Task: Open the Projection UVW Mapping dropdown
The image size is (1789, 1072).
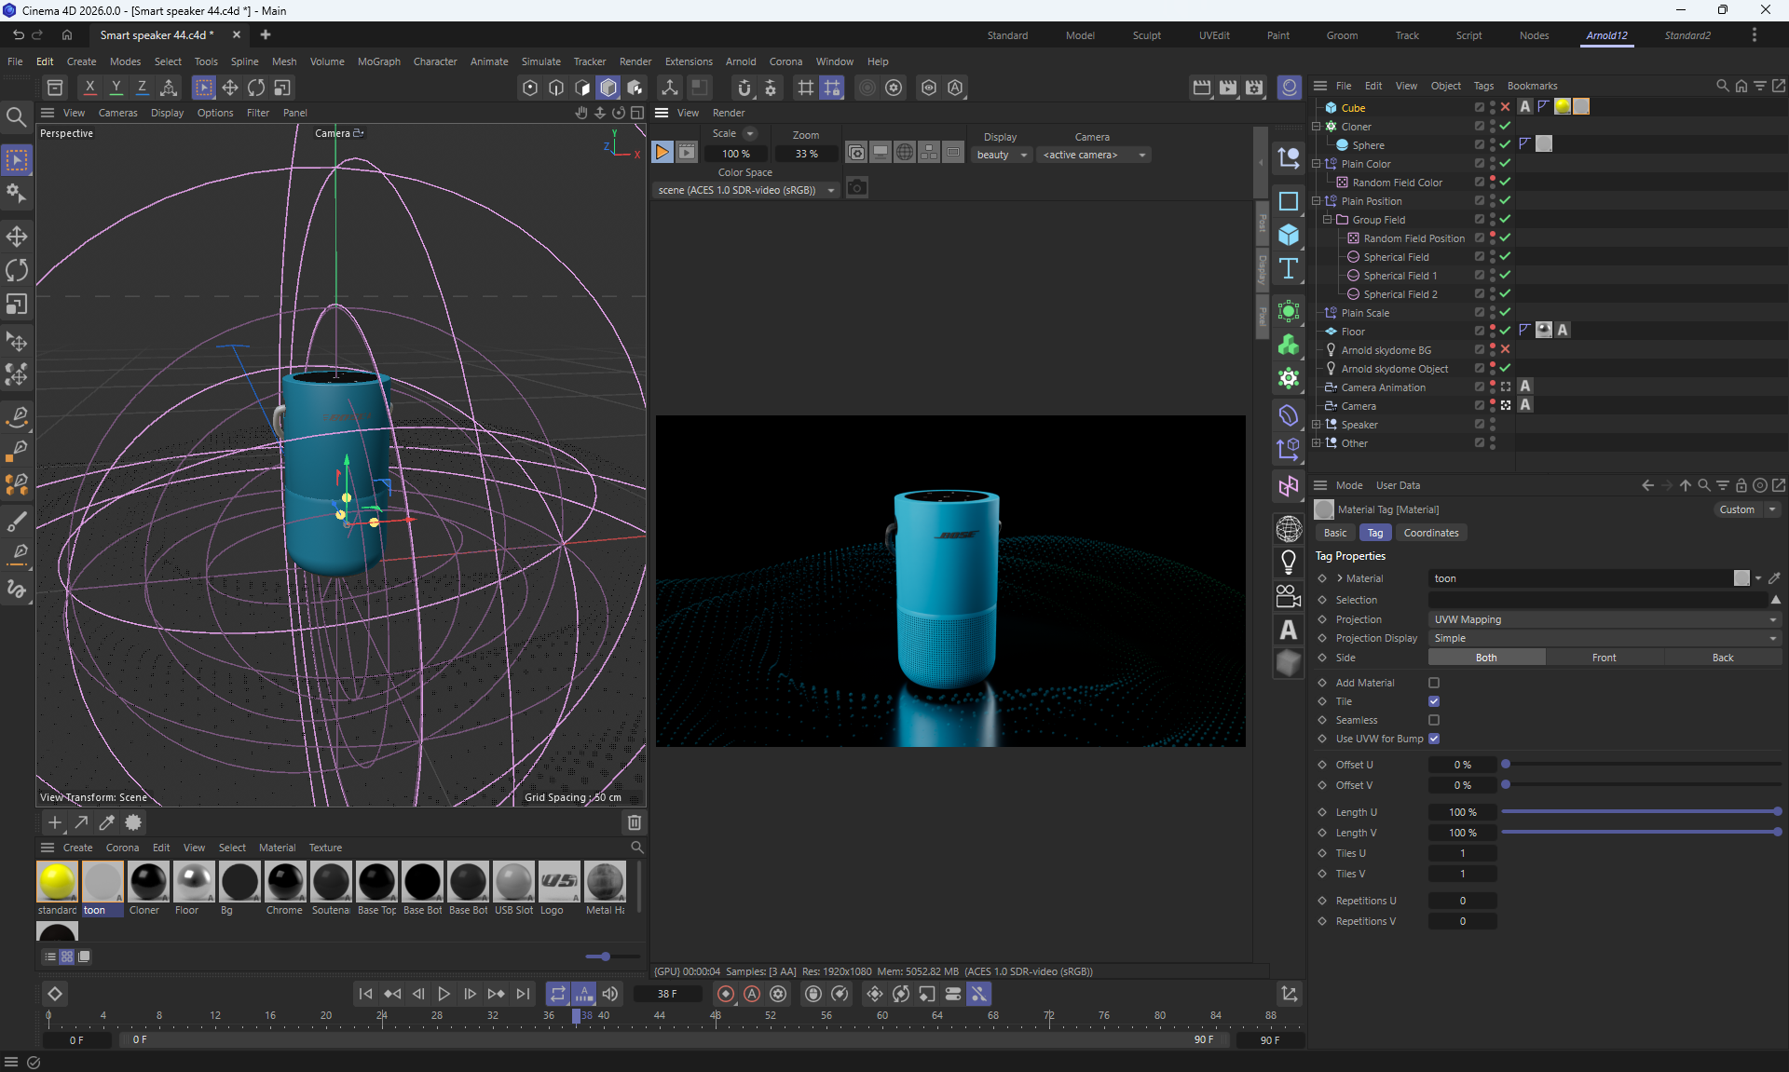Action: [1604, 619]
